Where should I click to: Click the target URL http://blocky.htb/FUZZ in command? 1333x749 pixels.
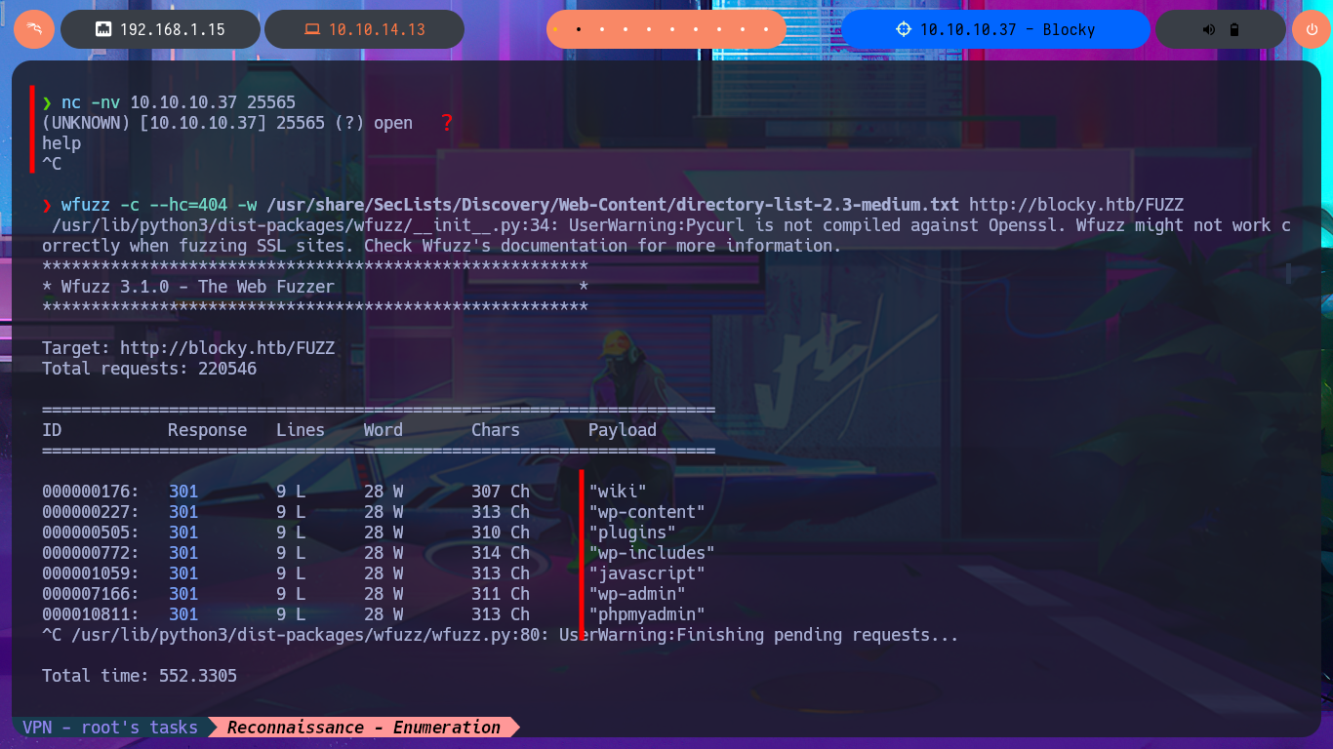1075,205
